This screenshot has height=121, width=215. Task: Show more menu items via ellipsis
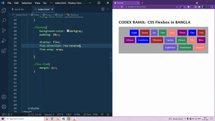51,3
